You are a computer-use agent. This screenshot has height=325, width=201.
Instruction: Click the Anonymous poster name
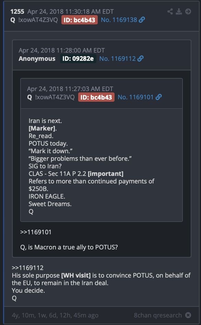[x=37, y=59]
